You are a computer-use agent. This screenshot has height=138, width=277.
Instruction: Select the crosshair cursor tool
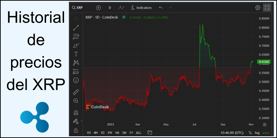[76, 19]
